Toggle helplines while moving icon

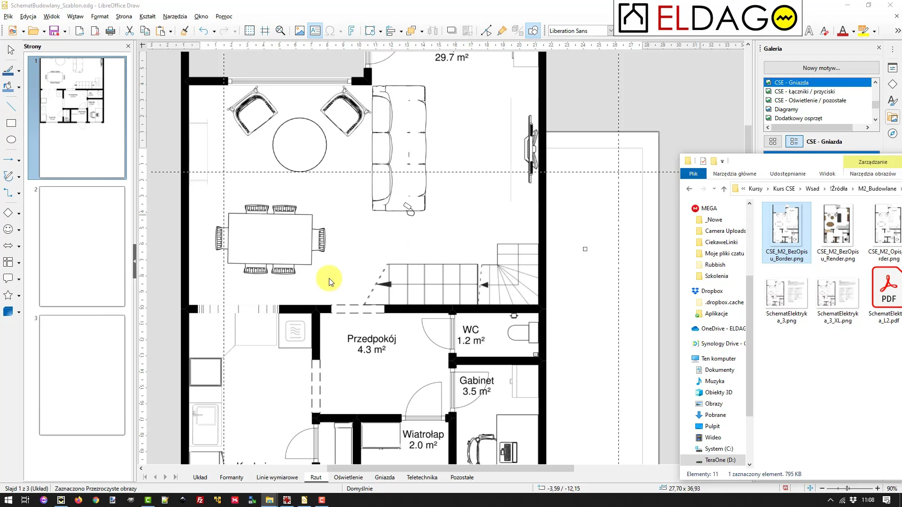(x=265, y=31)
